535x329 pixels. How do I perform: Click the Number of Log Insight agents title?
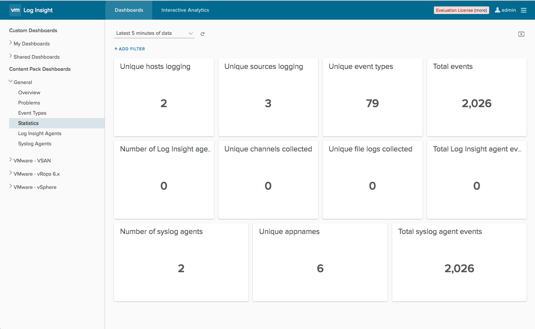click(165, 149)
